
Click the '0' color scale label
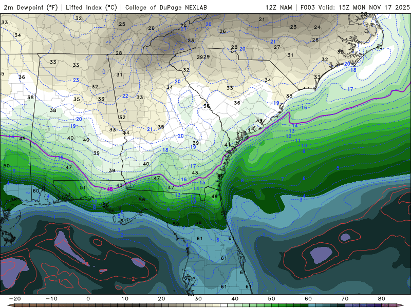pyautogui.click(x=88, y=299)
